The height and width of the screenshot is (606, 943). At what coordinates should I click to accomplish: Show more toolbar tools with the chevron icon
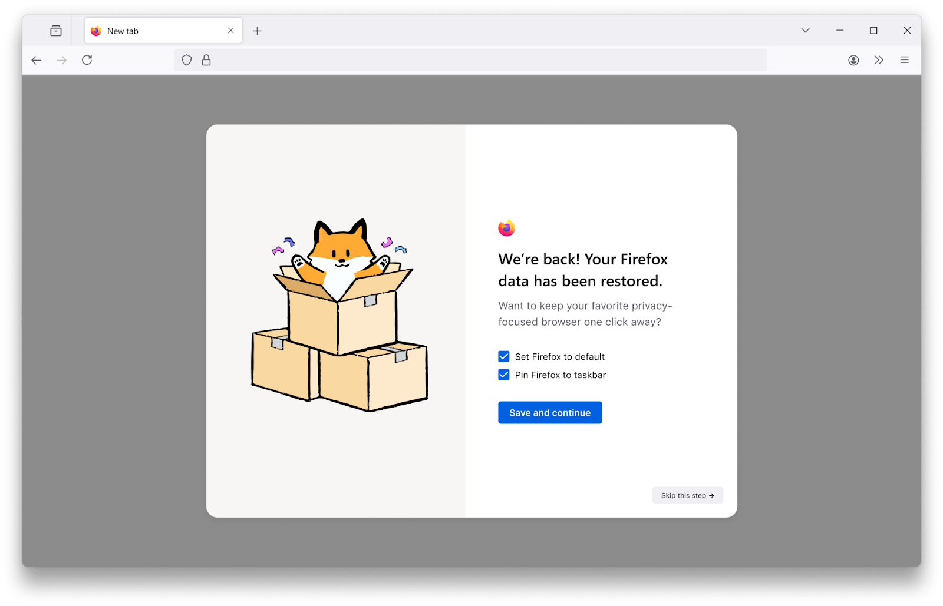click(x=879, y=59)
